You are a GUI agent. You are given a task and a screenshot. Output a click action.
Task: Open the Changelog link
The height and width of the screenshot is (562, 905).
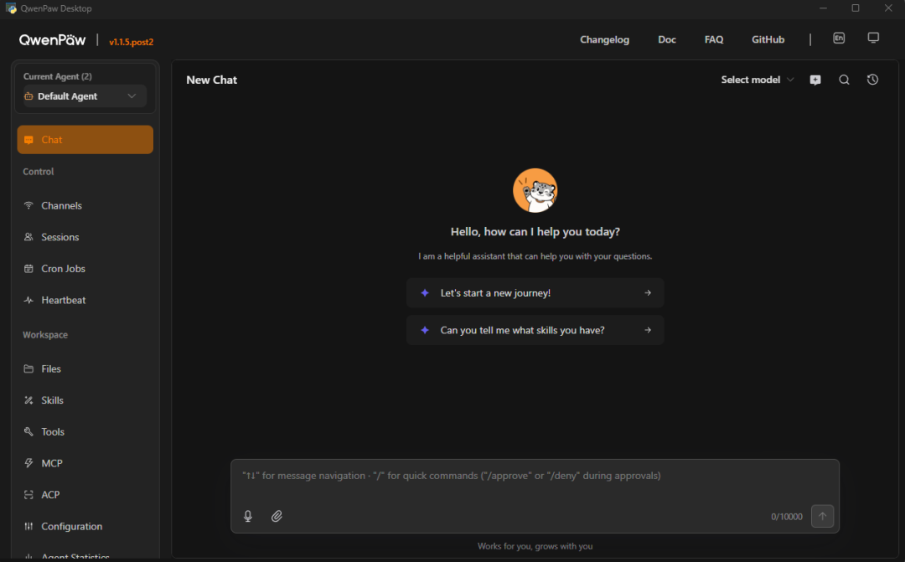coord(604,39)
